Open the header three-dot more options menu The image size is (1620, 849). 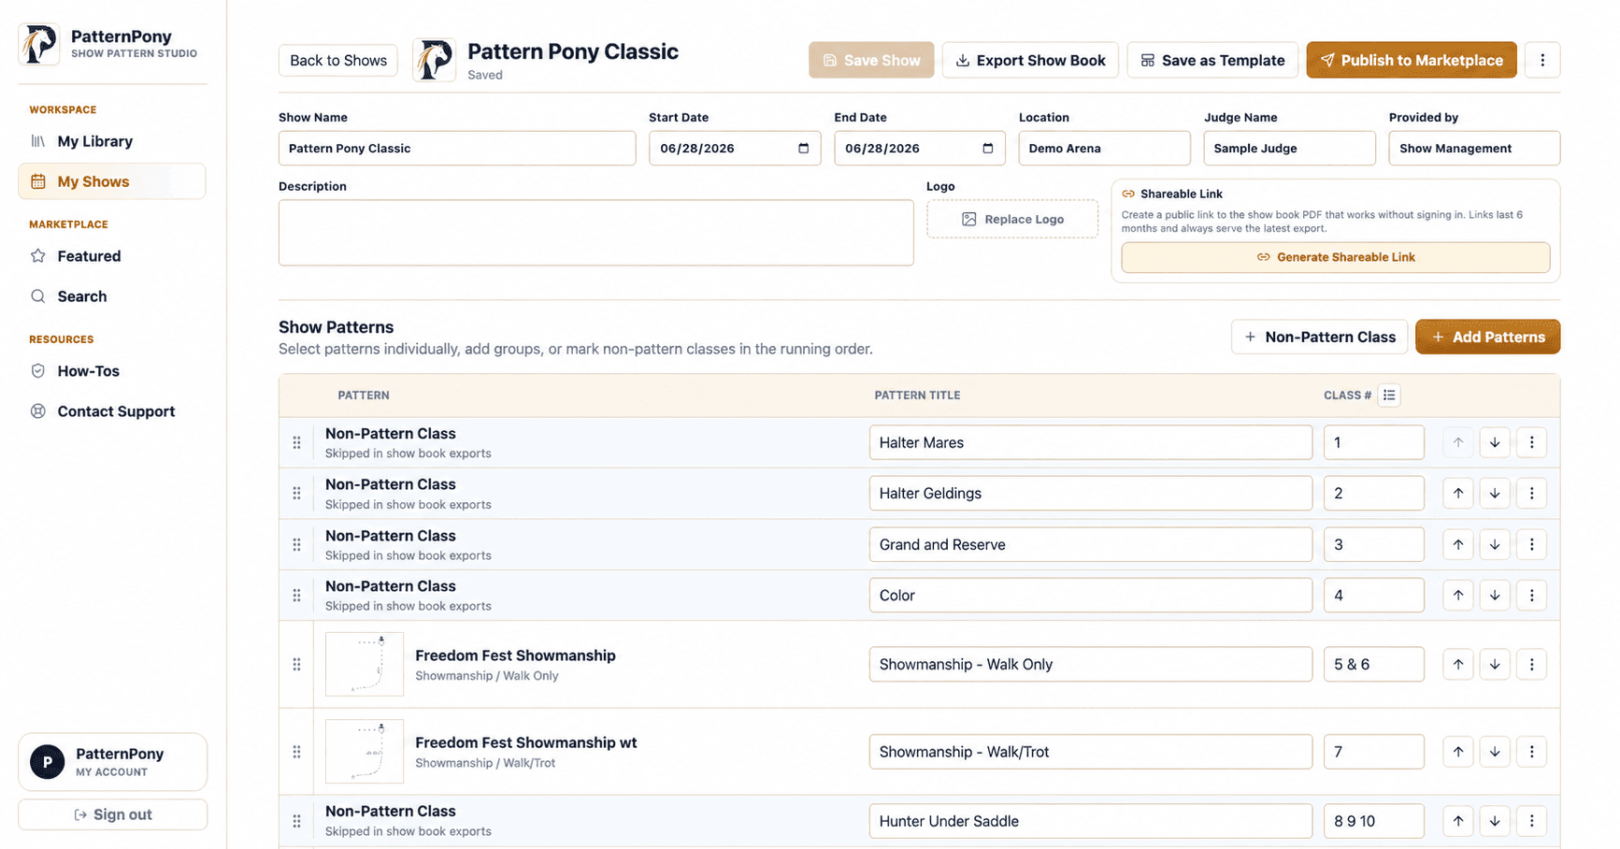pyautogui.click(x=1541, y=60)
